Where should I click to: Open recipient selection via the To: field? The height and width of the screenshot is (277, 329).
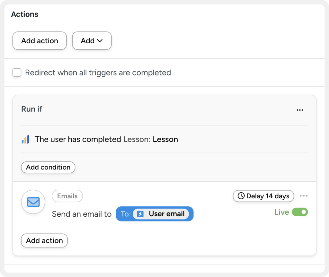click(x=125, y=214)
